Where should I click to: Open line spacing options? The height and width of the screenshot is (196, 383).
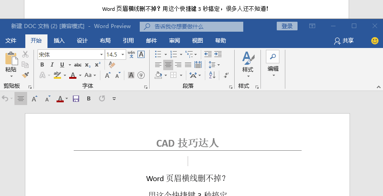(214, 65)
